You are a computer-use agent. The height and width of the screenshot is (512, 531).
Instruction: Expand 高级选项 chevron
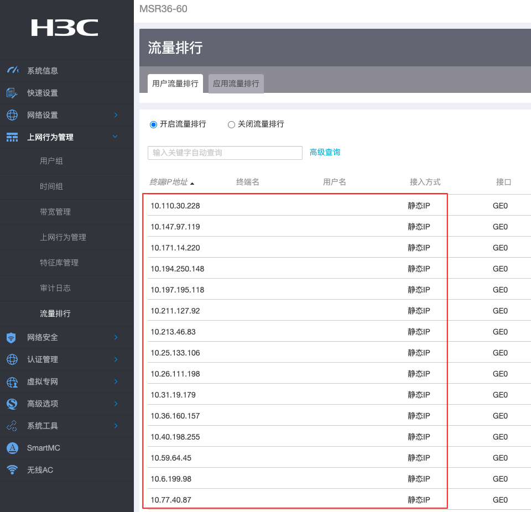click(x=116, y=404)
